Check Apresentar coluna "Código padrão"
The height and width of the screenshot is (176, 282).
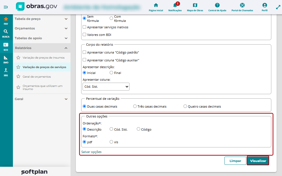click(84, 52)
